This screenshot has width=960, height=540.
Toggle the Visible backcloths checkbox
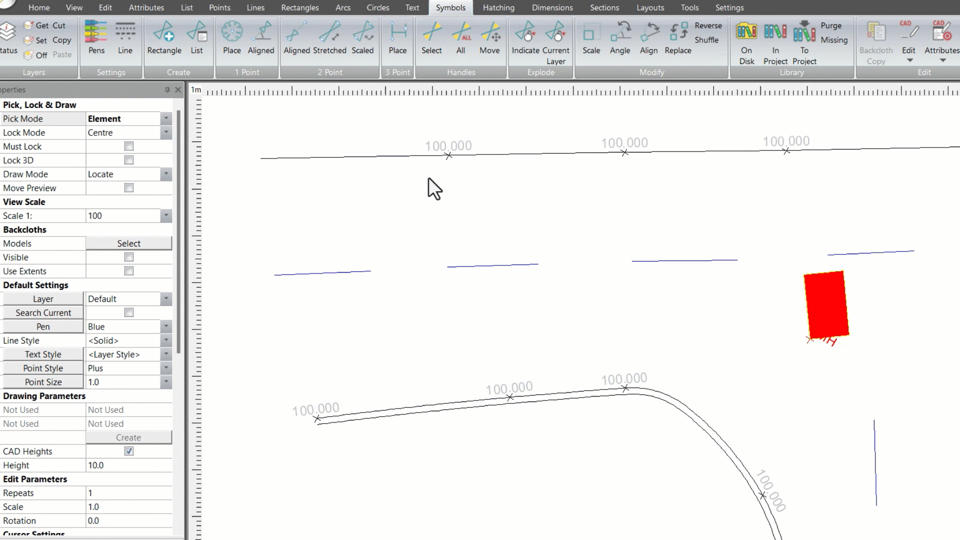pos(128,257)
